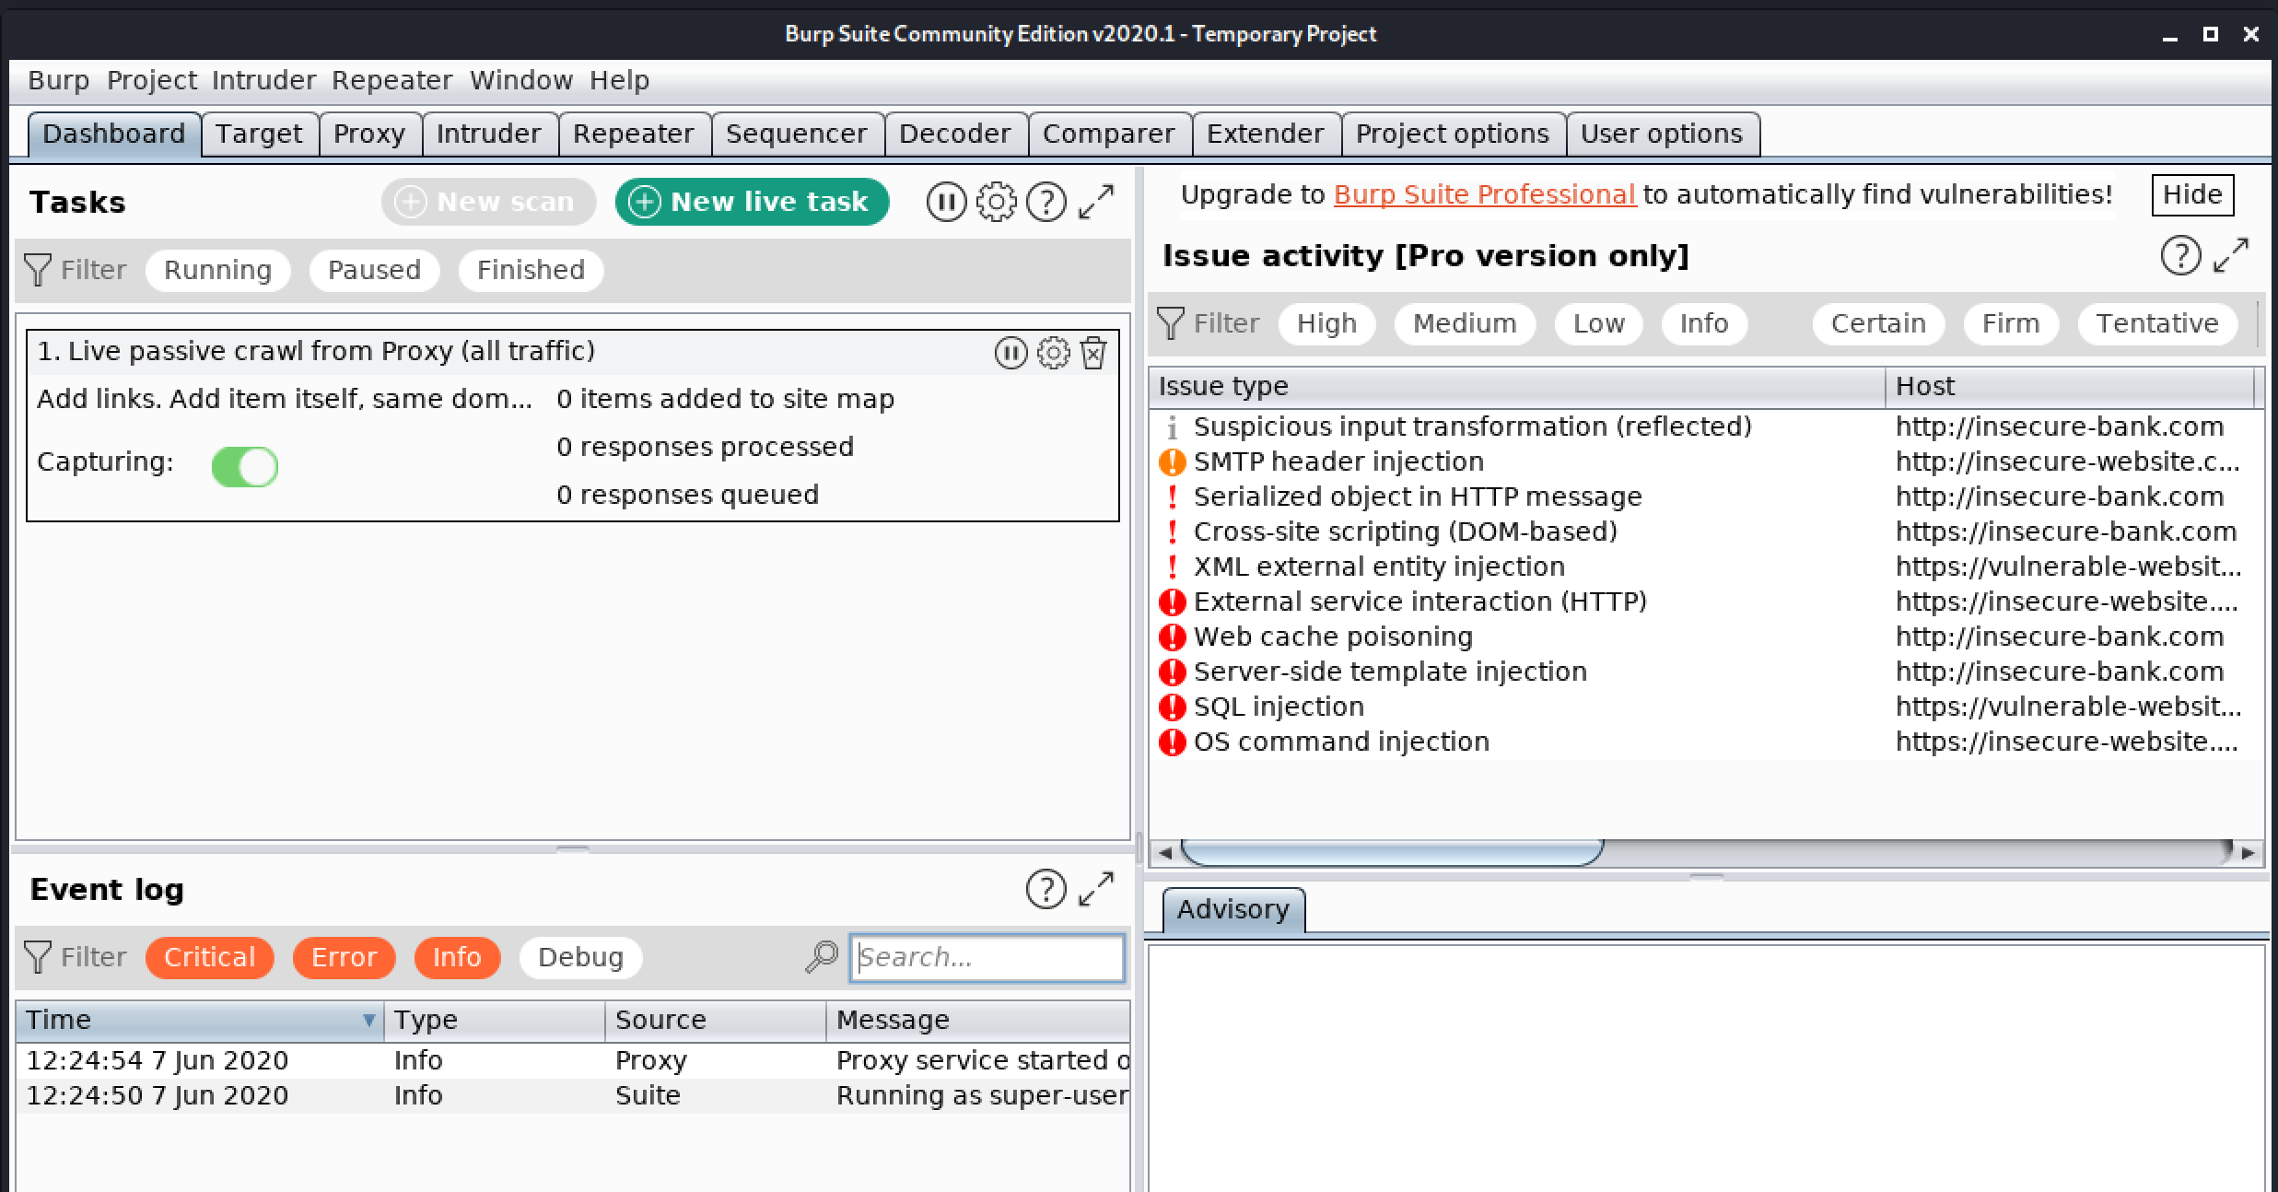Open the Tasks panel help icon
This screenshot has height=1192, width=2278.
click(1046, 202)
